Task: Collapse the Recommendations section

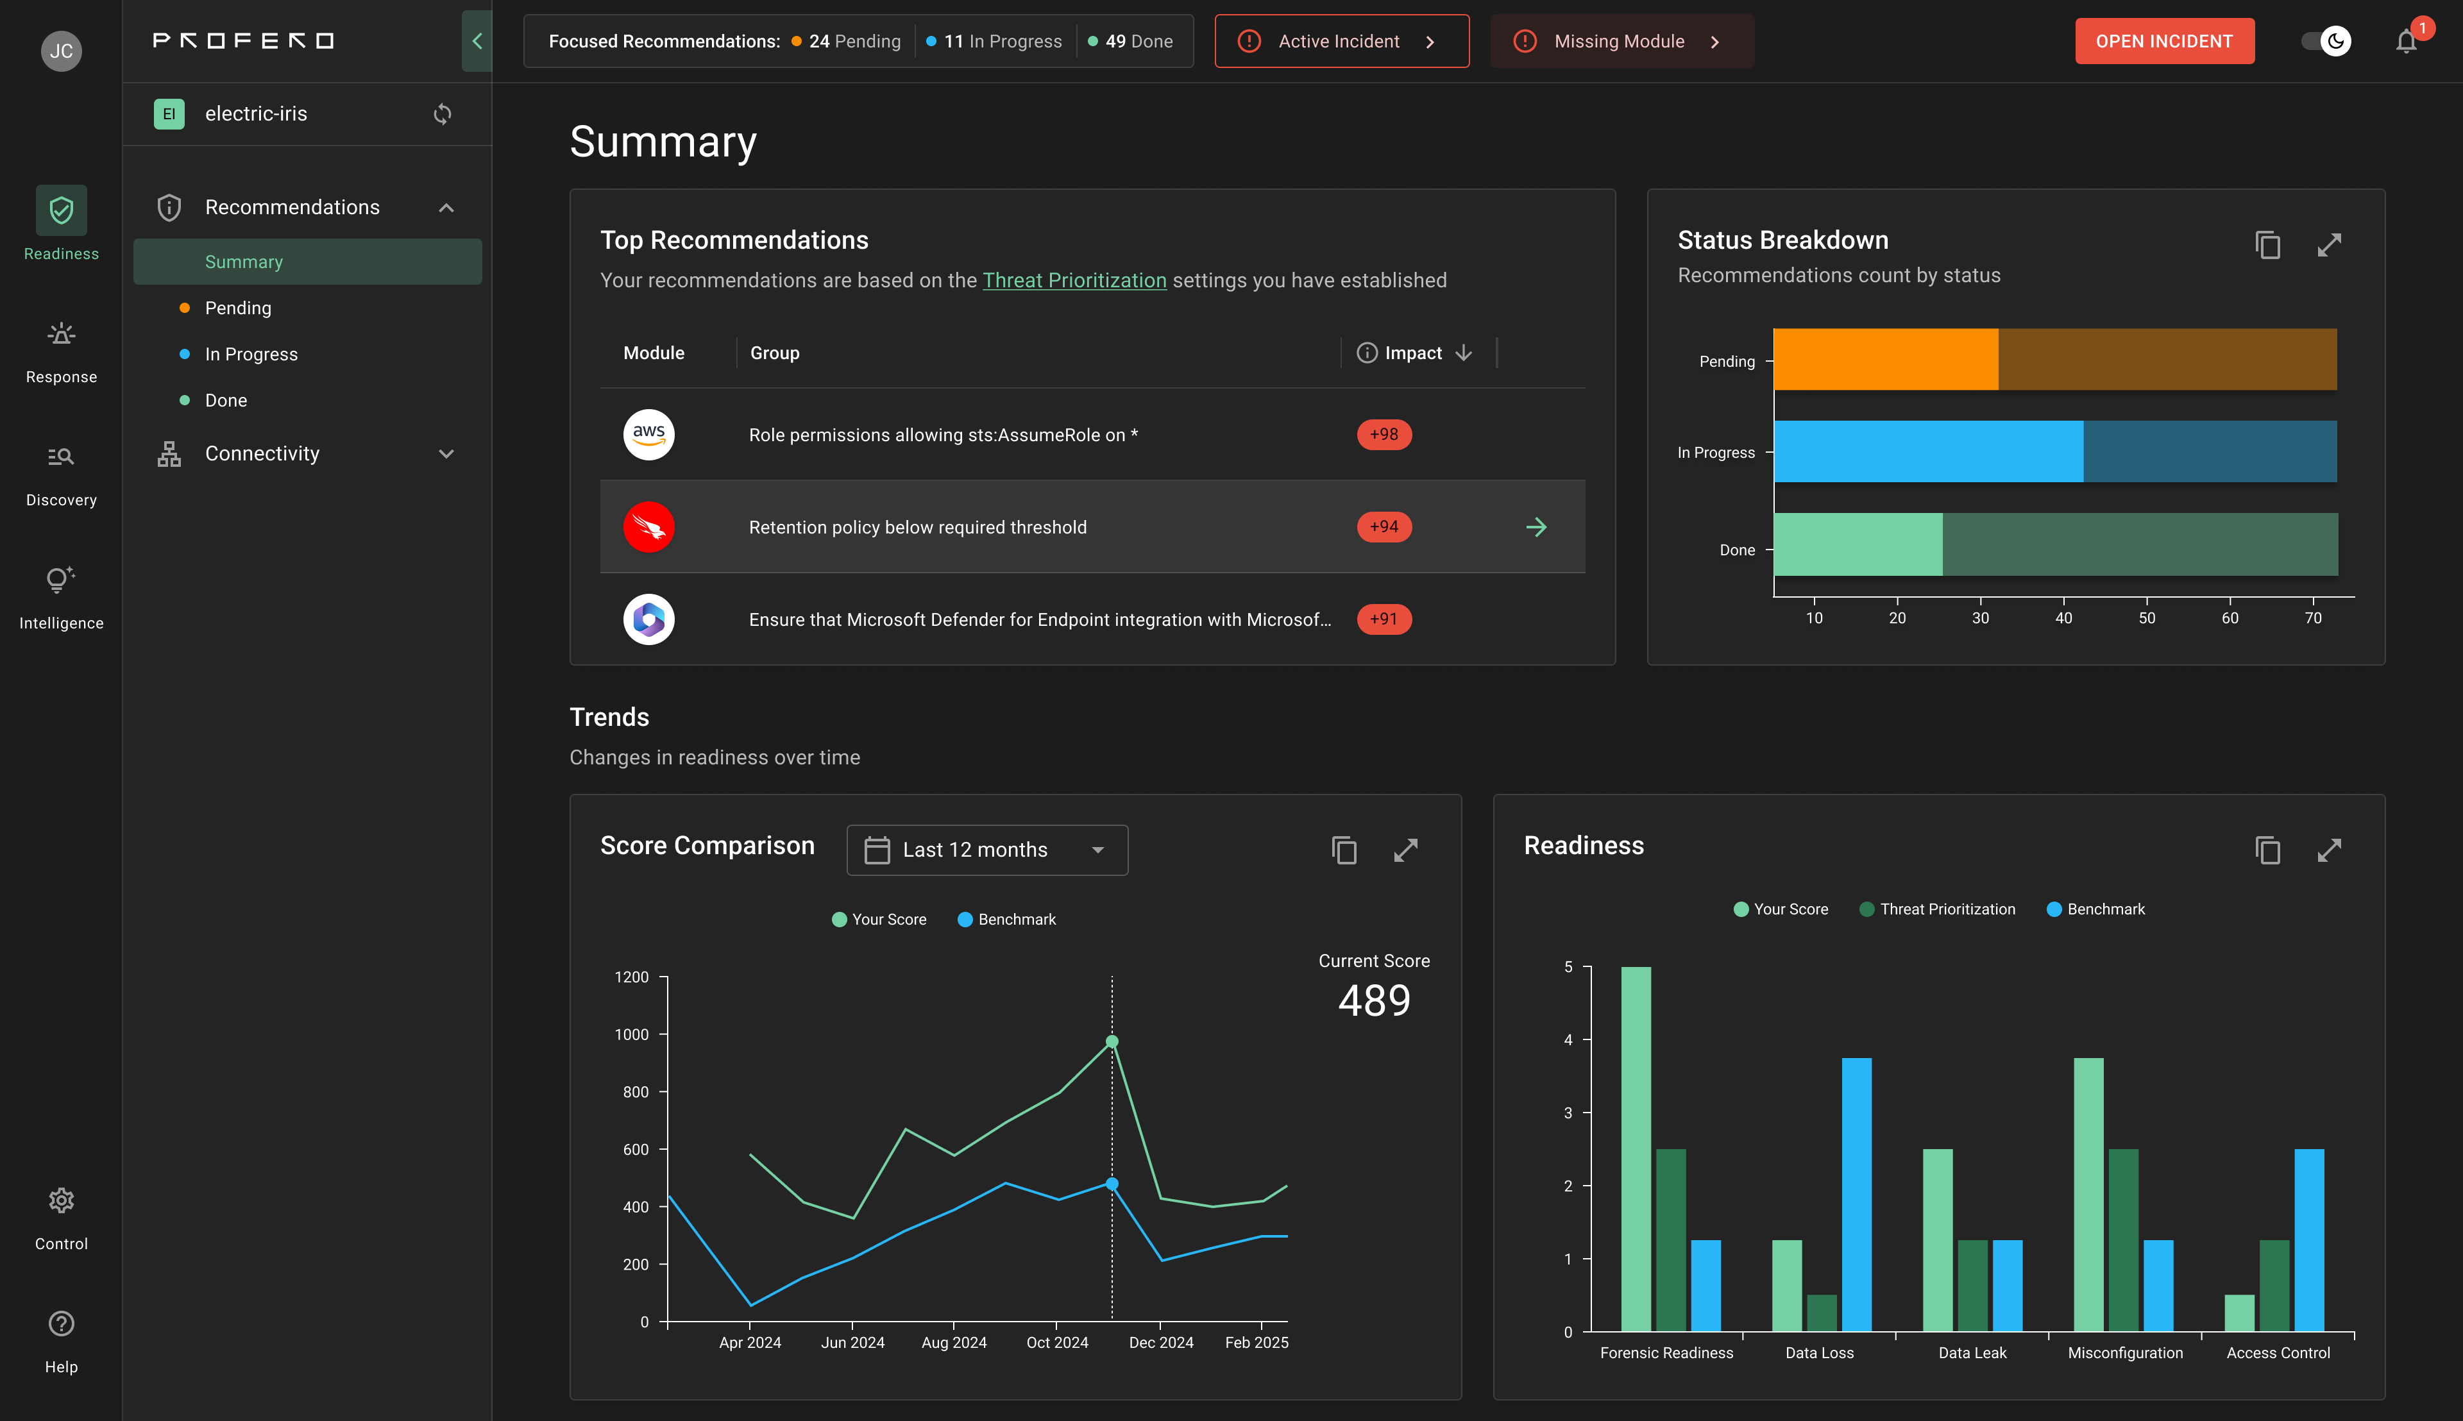Action: (x=447, y=207)
